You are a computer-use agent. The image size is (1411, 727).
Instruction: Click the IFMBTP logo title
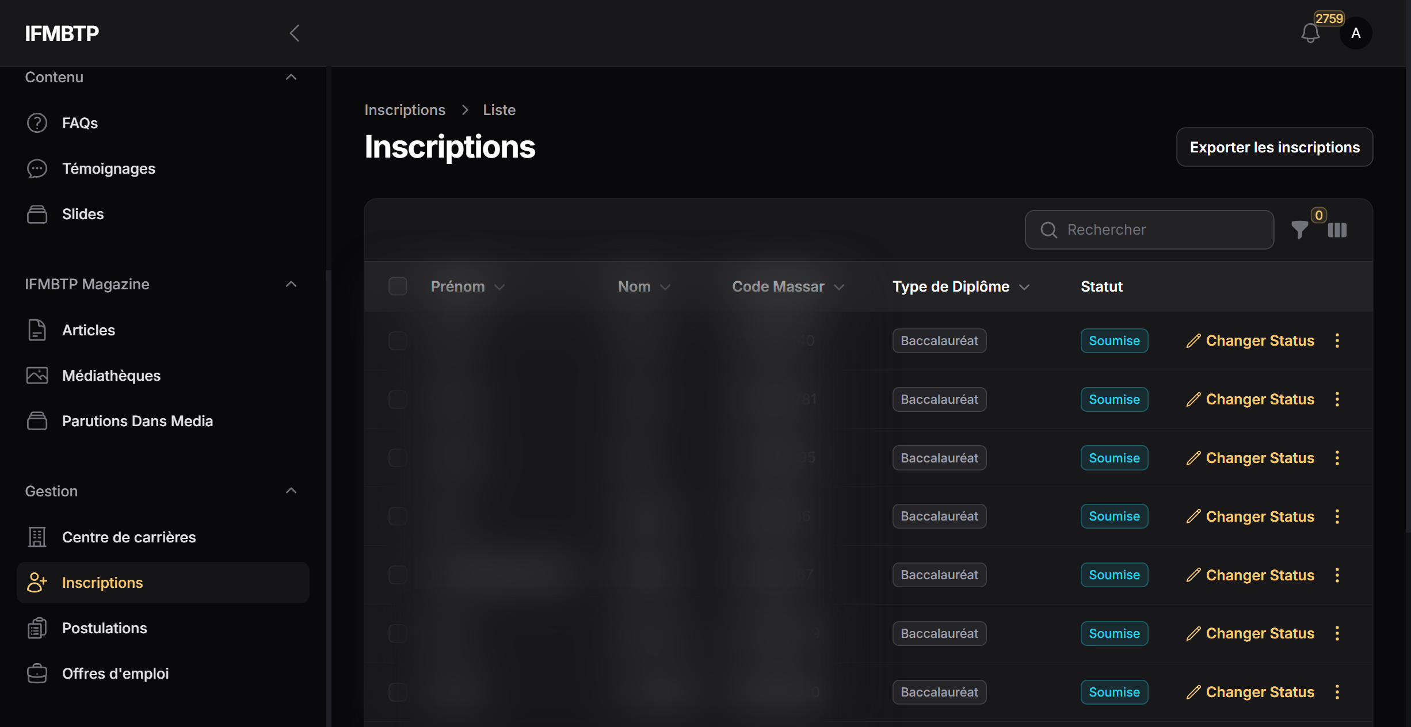62,33
